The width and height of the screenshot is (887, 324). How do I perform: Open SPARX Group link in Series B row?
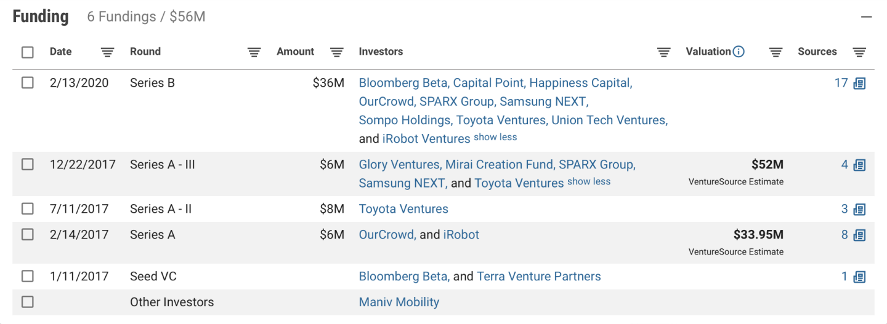point(458,101)
